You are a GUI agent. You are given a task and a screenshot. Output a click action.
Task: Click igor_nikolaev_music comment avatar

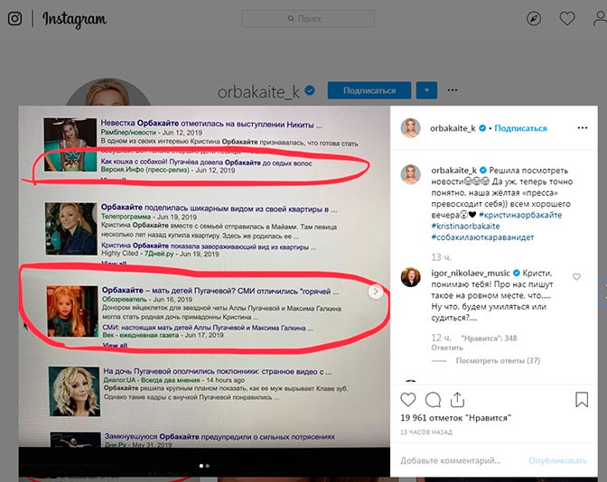pyautogui.click(x=410, y=277)
